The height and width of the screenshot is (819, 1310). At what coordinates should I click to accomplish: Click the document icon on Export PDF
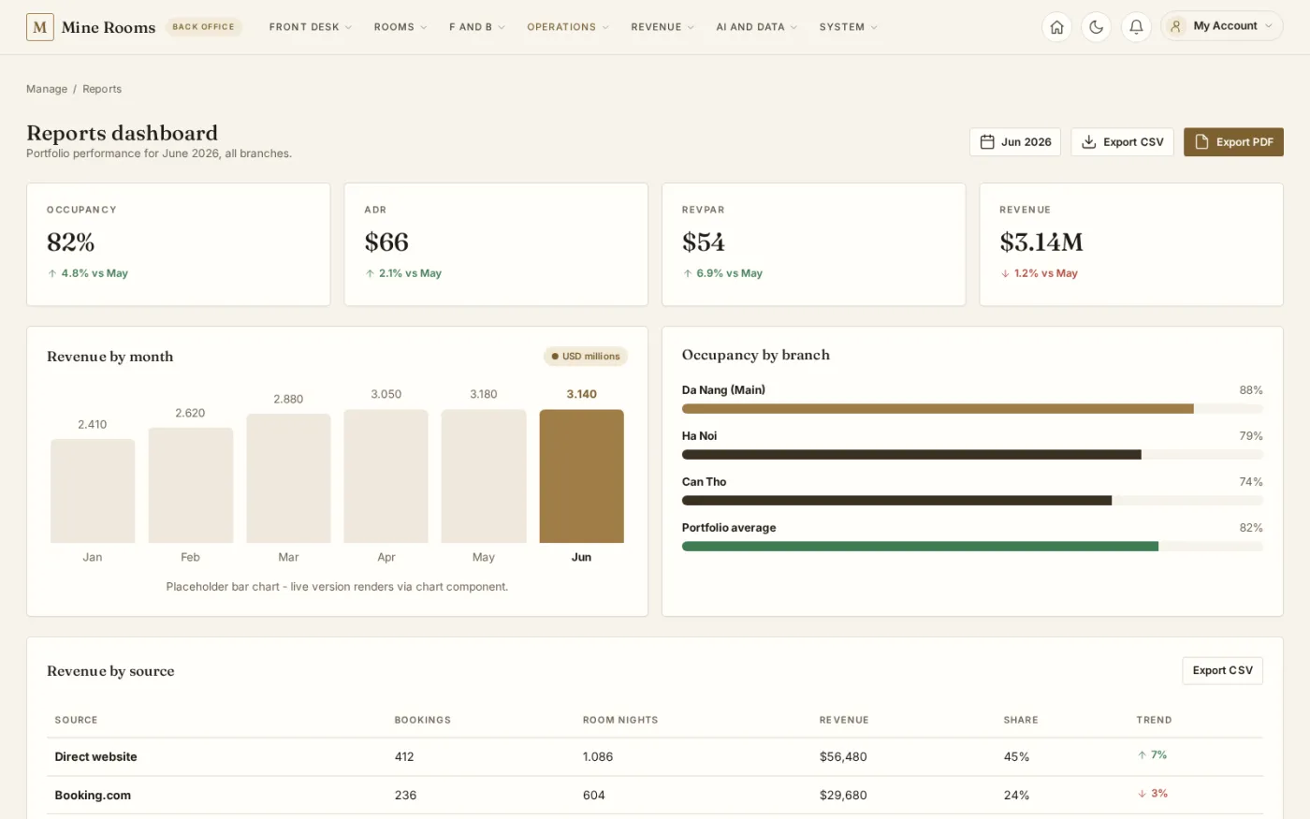(1201, 142)
